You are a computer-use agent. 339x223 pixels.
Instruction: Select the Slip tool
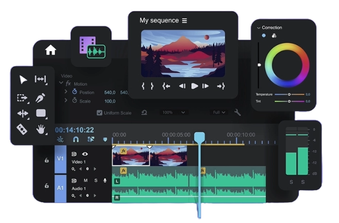coord(23,113)
